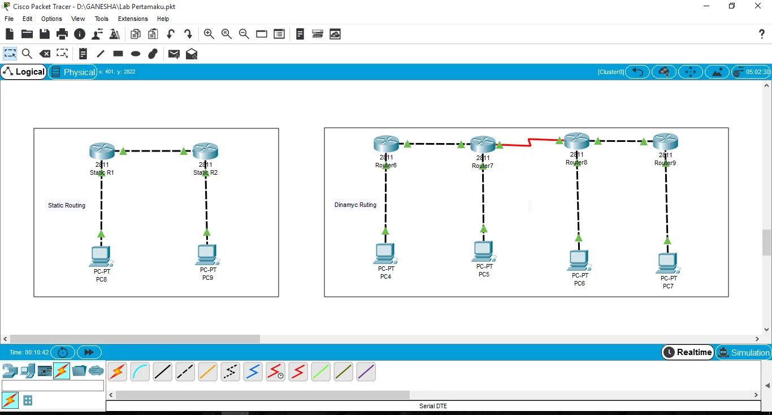772x415 pixels.
Task: Select the Automatic connection type lightning bolt
Action: click(117, 371)
